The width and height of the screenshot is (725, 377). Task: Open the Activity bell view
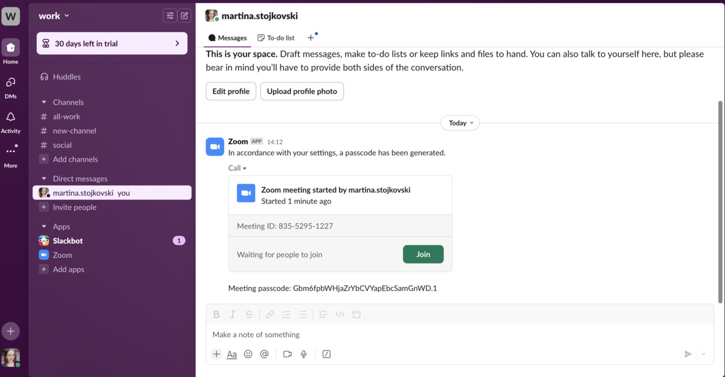(x=10, y=122)
